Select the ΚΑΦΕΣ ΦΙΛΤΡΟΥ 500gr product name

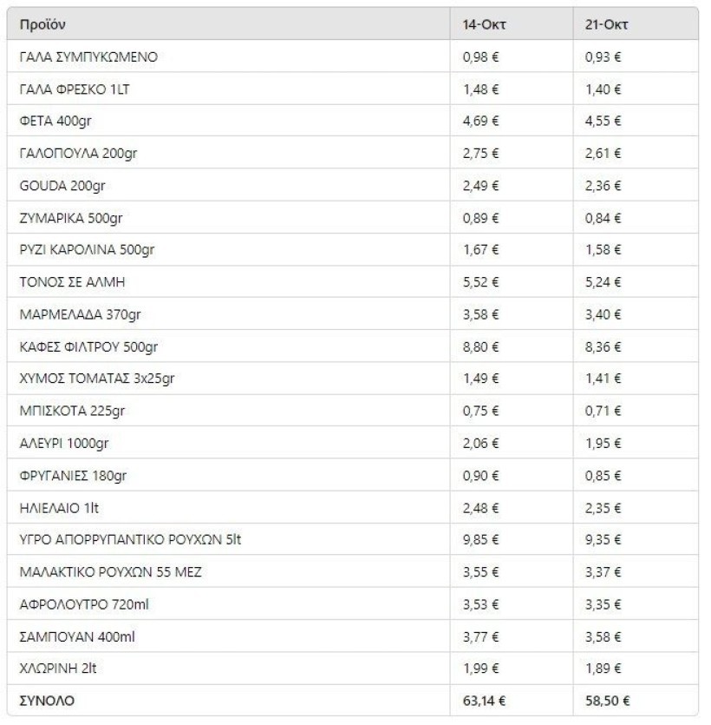88,347
